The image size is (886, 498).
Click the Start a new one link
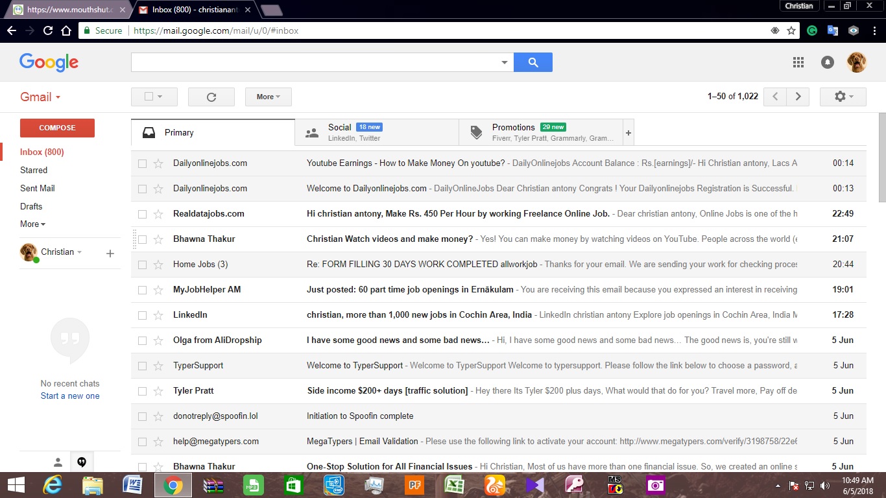(70, 396)
